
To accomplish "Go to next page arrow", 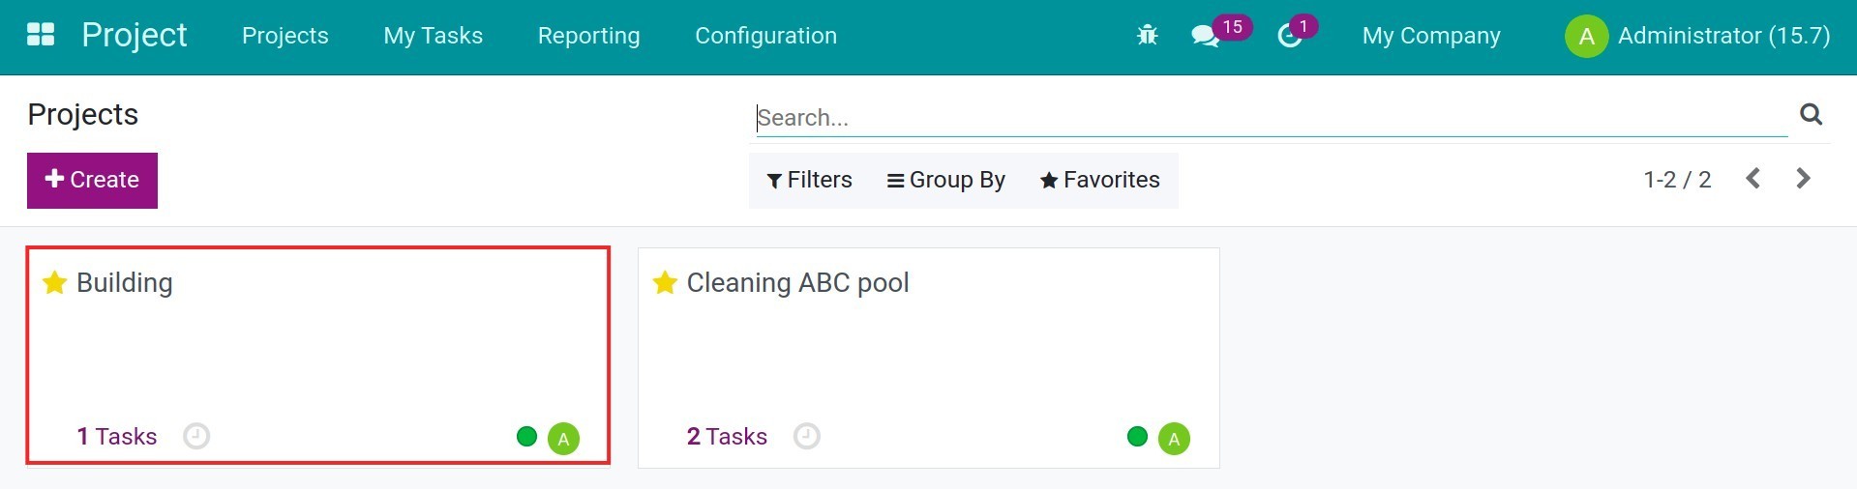I will click(1803, 179).
